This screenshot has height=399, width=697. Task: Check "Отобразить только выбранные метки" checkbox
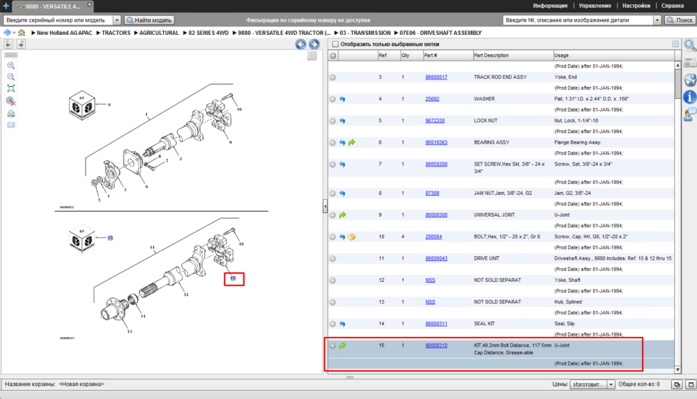coord(336,44)
